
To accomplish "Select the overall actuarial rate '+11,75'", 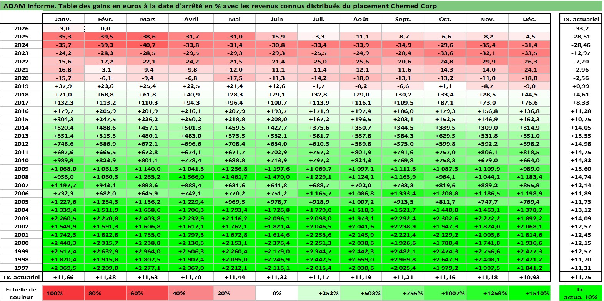I will click(581, 277).
